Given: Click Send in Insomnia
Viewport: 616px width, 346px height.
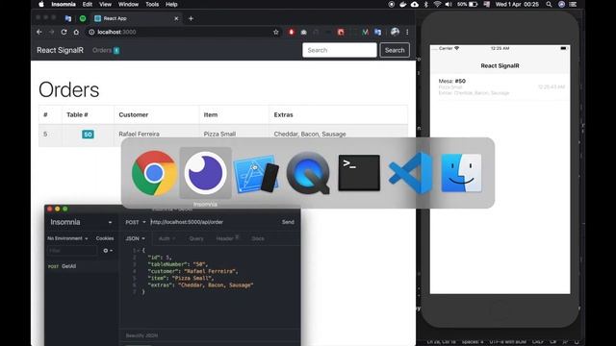Looking at the screenshot, I should pos(288,222).
